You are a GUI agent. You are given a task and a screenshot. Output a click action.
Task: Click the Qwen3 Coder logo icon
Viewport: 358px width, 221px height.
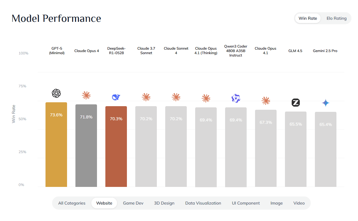[x=236, y=98]
